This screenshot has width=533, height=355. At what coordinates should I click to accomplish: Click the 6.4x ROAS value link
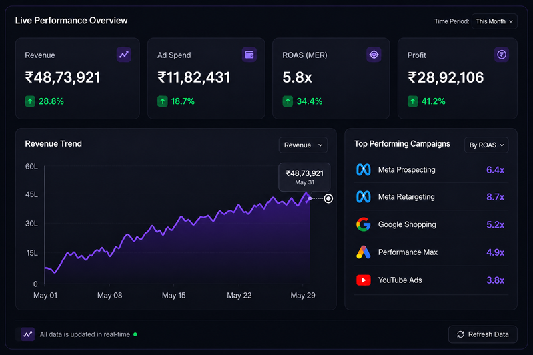coord(495,170)
